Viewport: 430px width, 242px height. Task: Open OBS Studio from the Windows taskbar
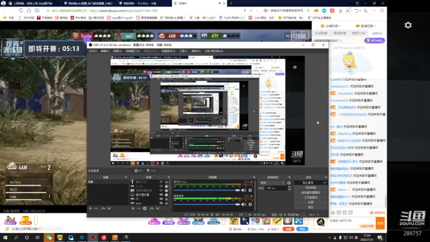click(x=93, y=237)
